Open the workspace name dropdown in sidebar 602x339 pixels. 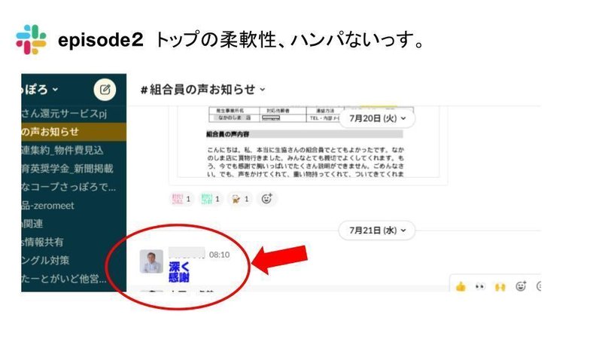tap(40, 90)
